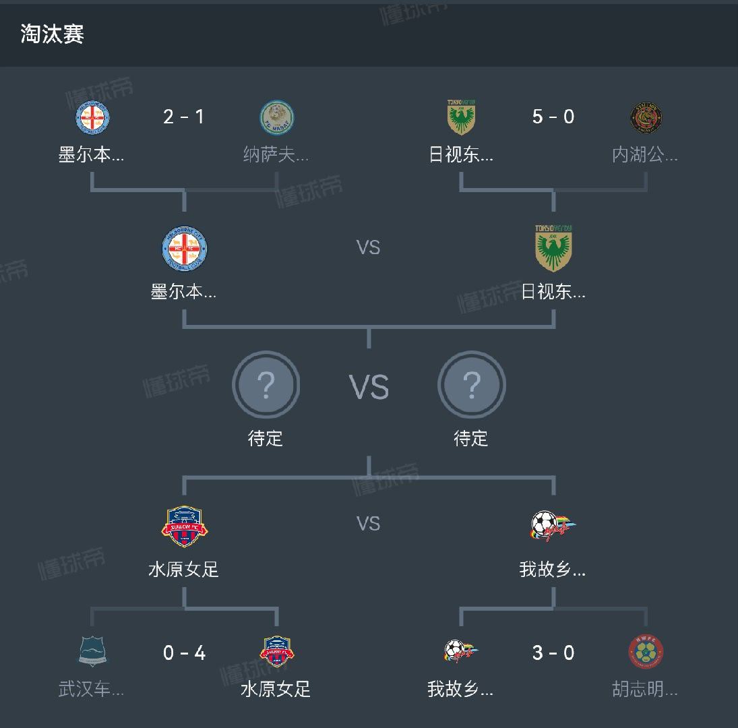
Task: Select the large Tokyo Verdy crest in the semifinal
Action: [x=553, y=249]
